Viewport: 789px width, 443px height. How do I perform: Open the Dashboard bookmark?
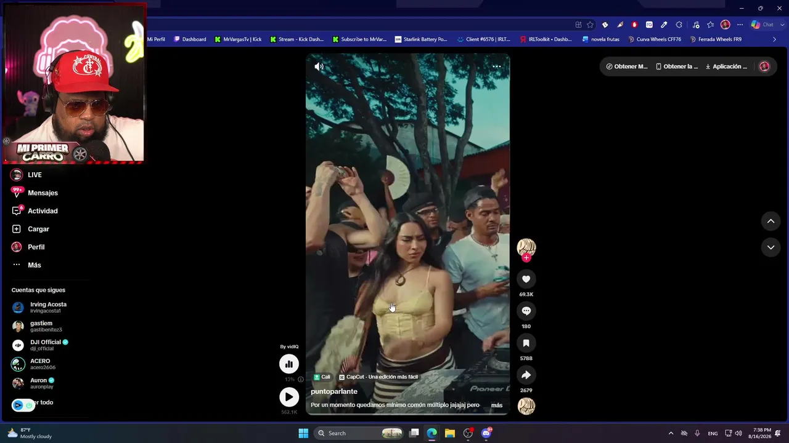[x=190, y=39]
